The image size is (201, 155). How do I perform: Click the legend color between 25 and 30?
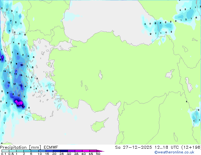pyautogui.click(x=65, y=151)
